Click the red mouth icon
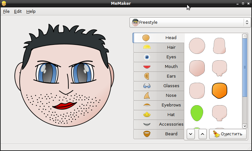 tap(147, 67)
